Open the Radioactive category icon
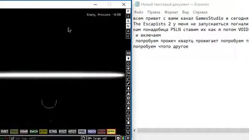The height and width of the screenshot is (140, 249). coord(128,103)
